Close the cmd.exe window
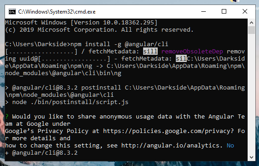259x166 pixels. click(x=245, y=11)
